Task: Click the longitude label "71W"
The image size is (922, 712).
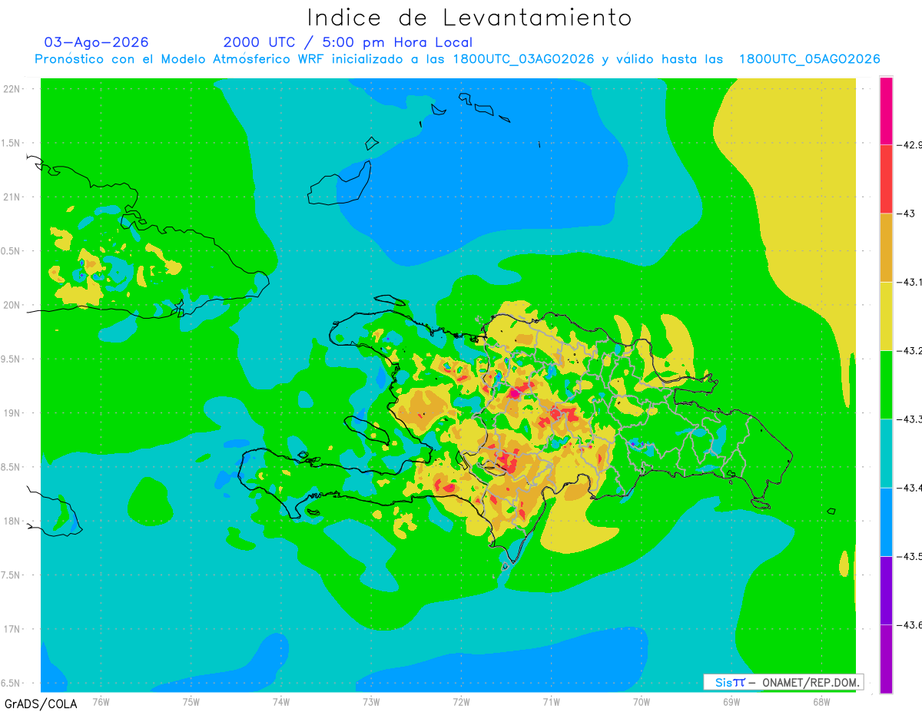Action: pyautogui.click(x=551, y=701)
